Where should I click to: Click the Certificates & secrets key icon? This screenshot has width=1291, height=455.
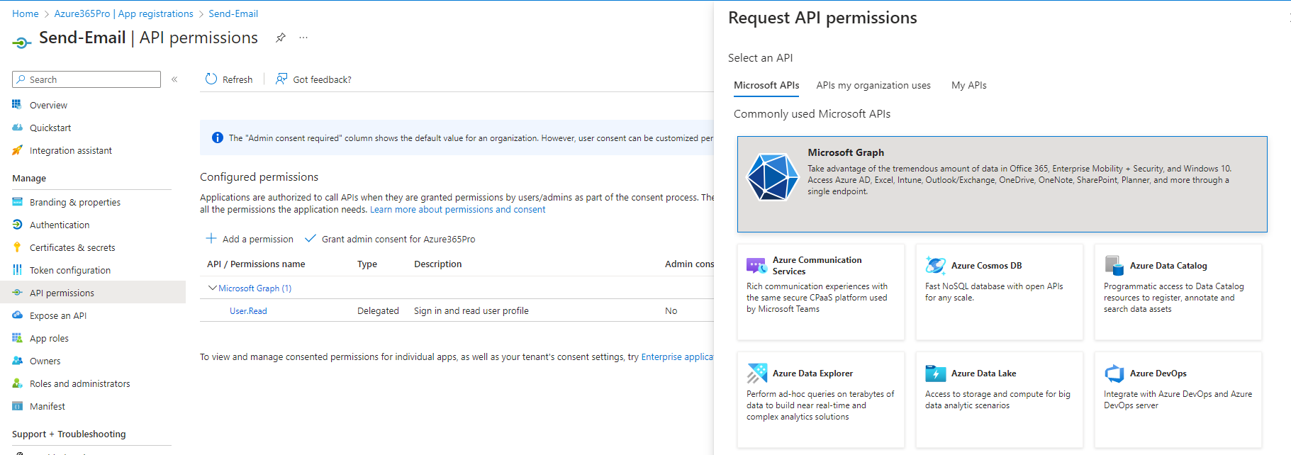[x=17, y=247]
